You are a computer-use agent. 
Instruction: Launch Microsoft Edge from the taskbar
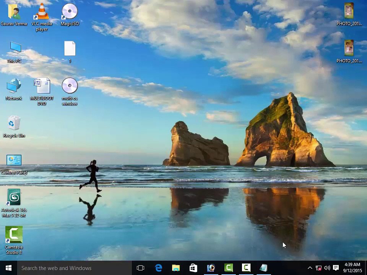pyautogui.click(x=158, y=268)
